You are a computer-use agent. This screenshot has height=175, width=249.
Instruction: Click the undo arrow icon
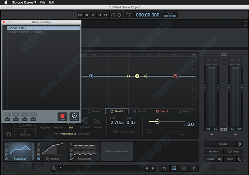(x=164, y=168)
